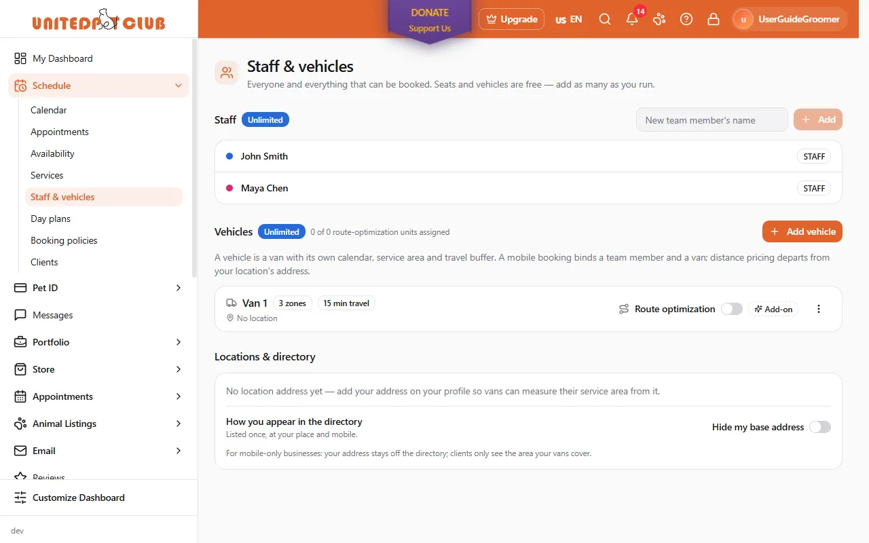Expand the Animal Listings submenu chevron
Screen dimensions: 869x543
pyautogui.click(x=179, y=424)
